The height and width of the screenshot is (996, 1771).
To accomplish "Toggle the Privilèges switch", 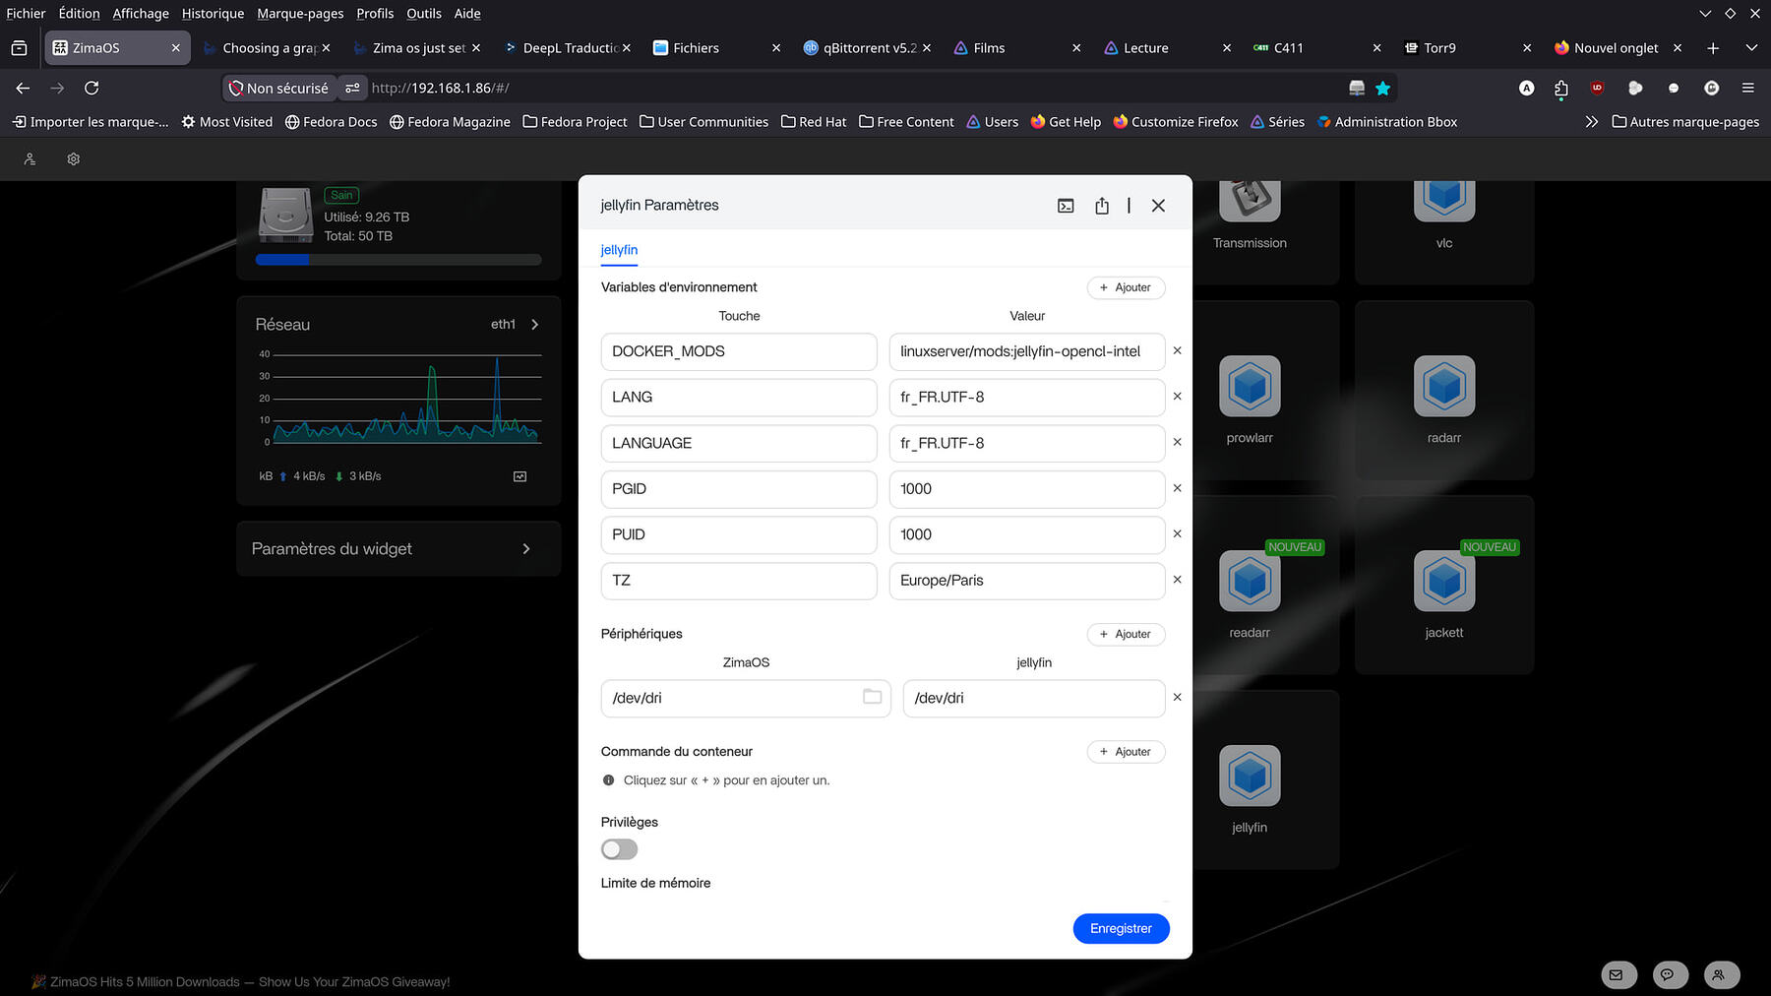I will [620, 849].
